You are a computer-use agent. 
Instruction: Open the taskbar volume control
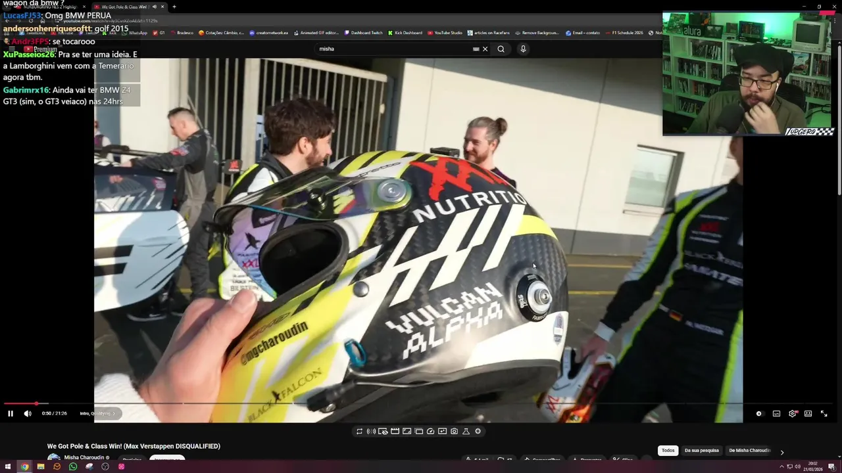(x=798, y=466)
